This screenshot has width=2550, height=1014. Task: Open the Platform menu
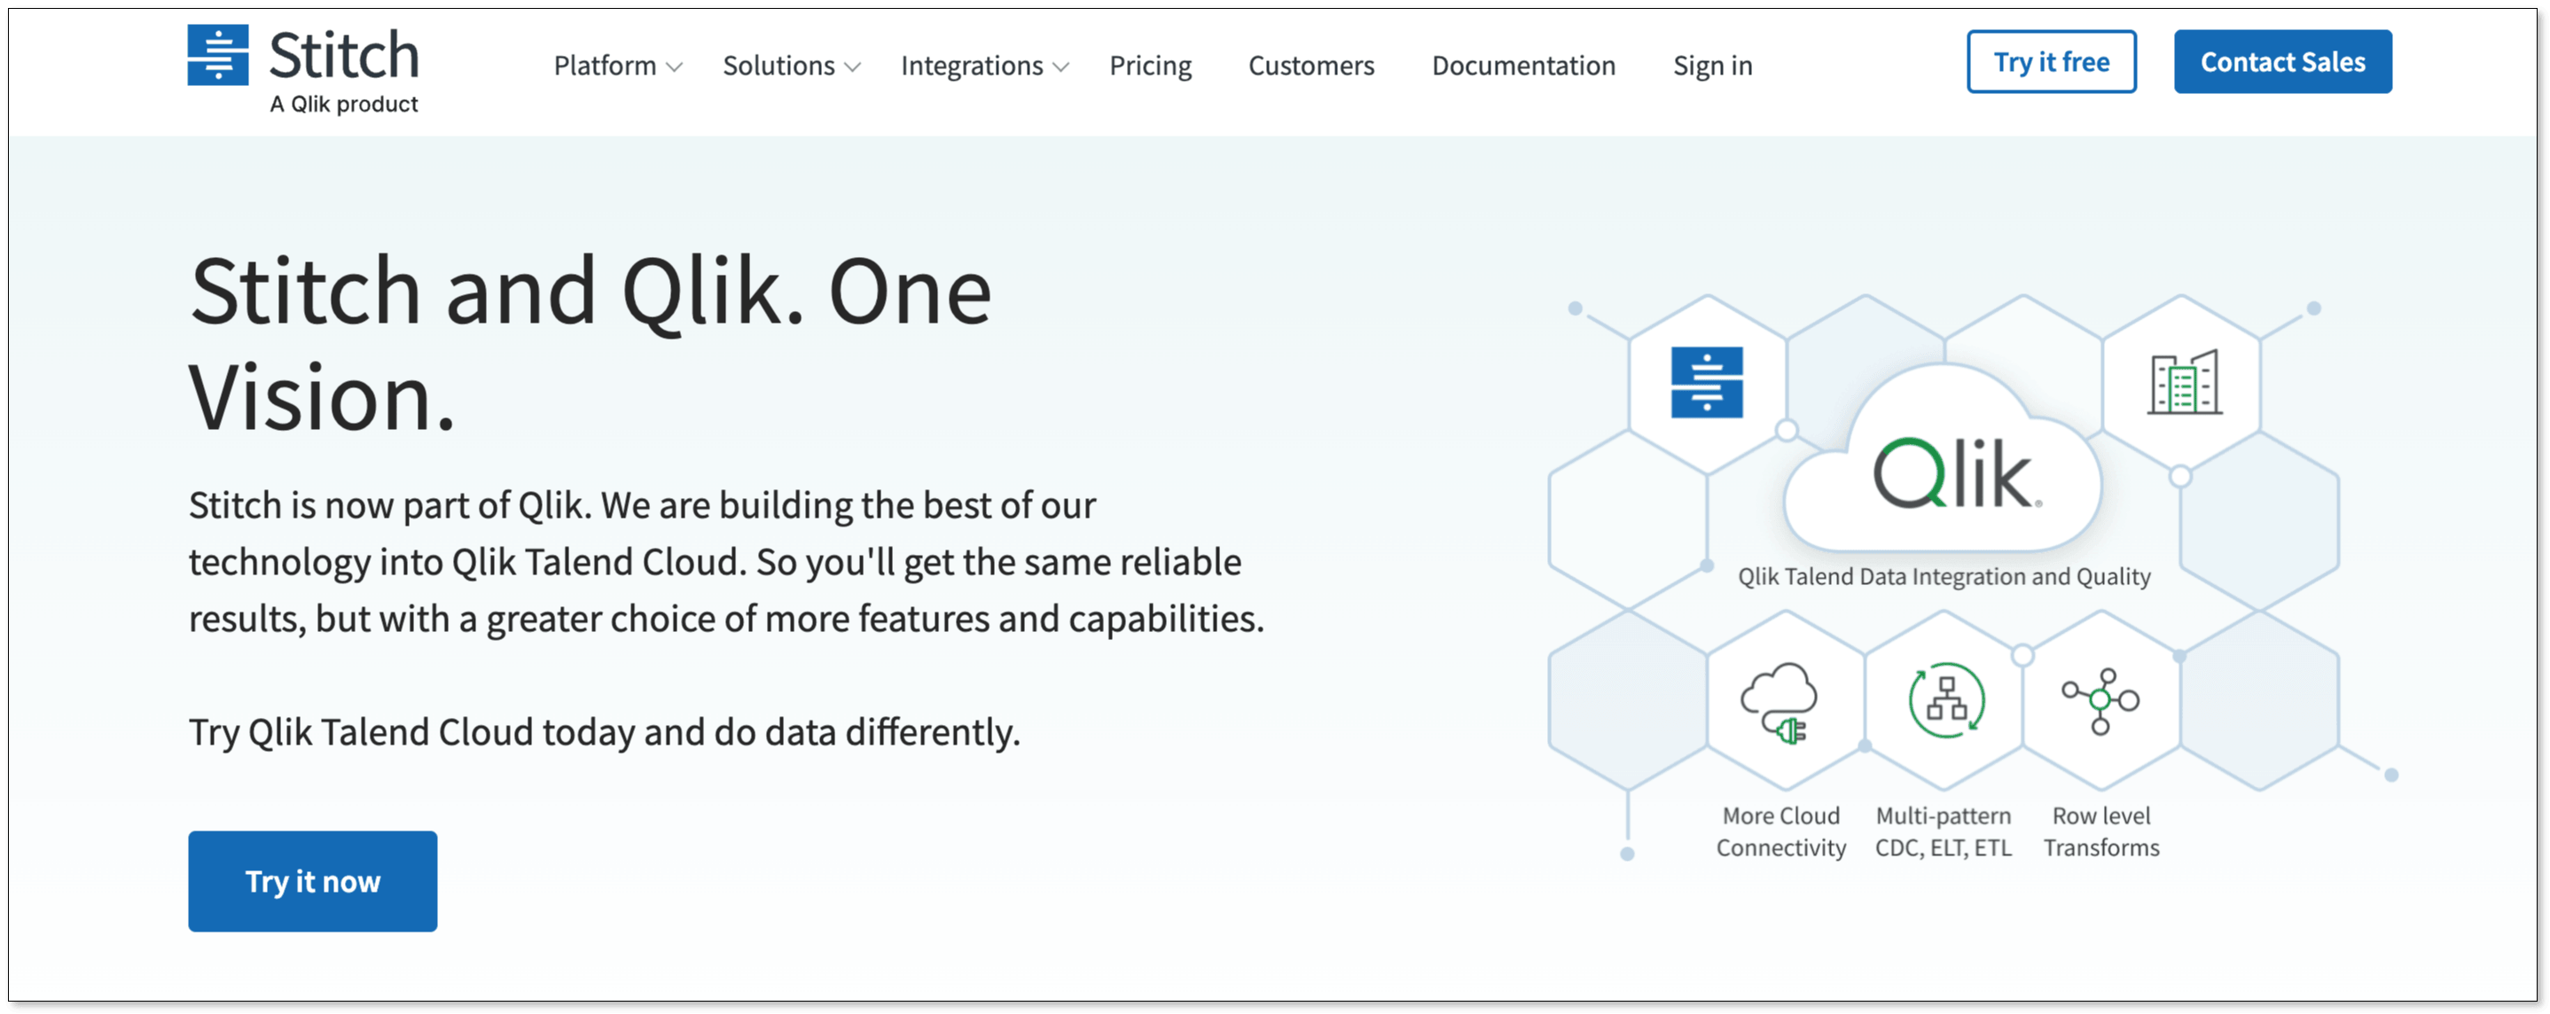pos(618,66)
